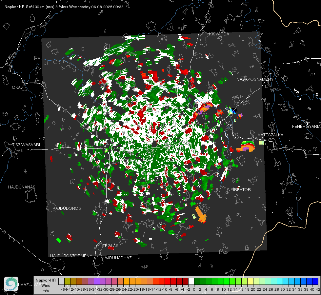
Task: Pick the olive swatch between -64 and -42
Action: point(67,281)
